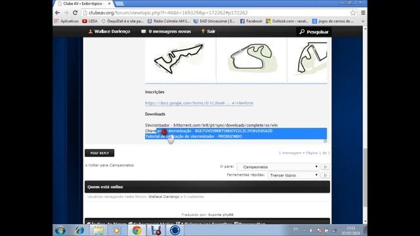Image resolution: width=420 pixels, height=236 pixels.
Task: Select the Clube AV browser tab
Action: (84, 4)
